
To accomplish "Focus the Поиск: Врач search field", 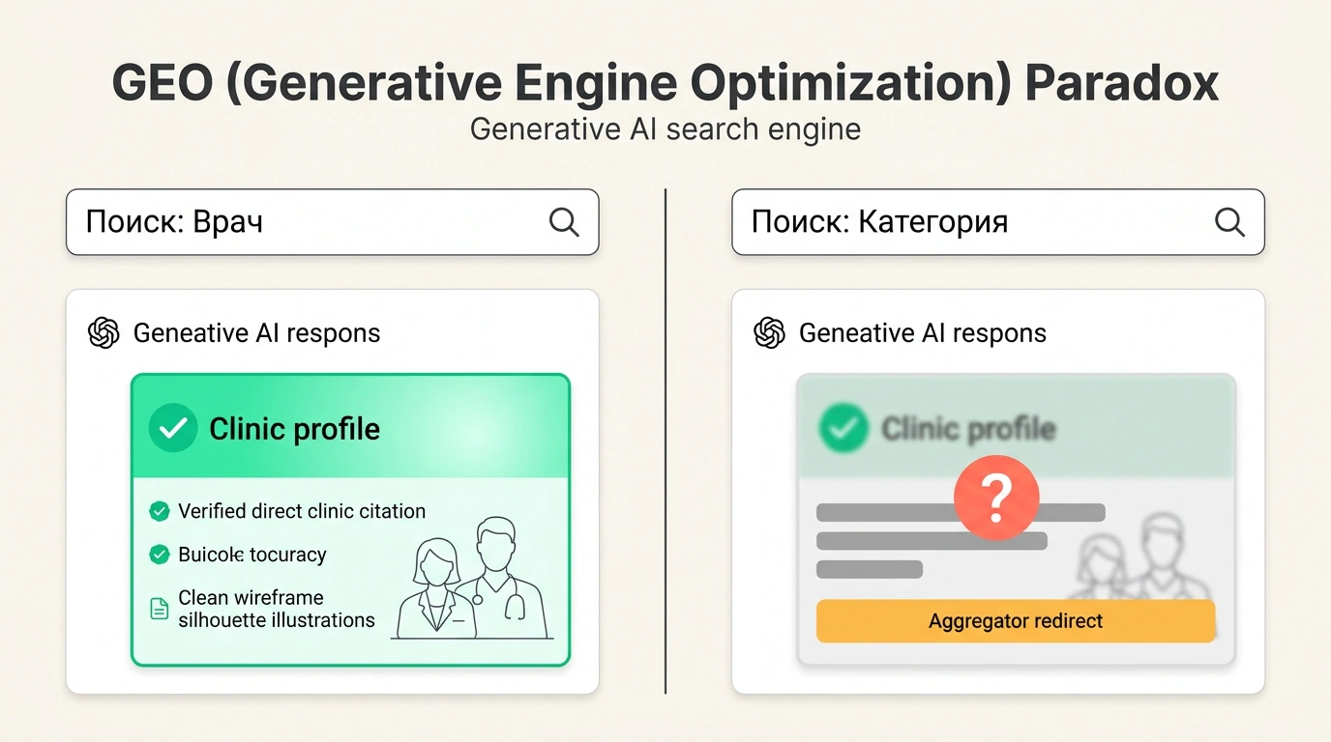I will click(333, 222).
